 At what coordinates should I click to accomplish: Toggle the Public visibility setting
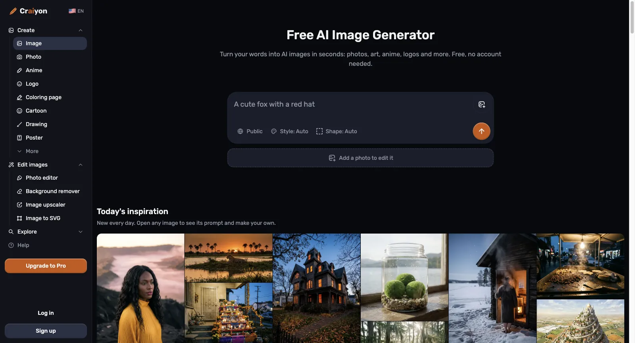pos(250,132)
